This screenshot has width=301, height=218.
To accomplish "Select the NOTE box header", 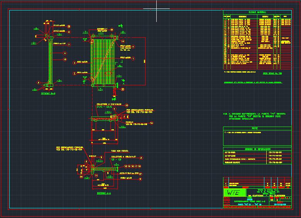I will pos(255,128).
